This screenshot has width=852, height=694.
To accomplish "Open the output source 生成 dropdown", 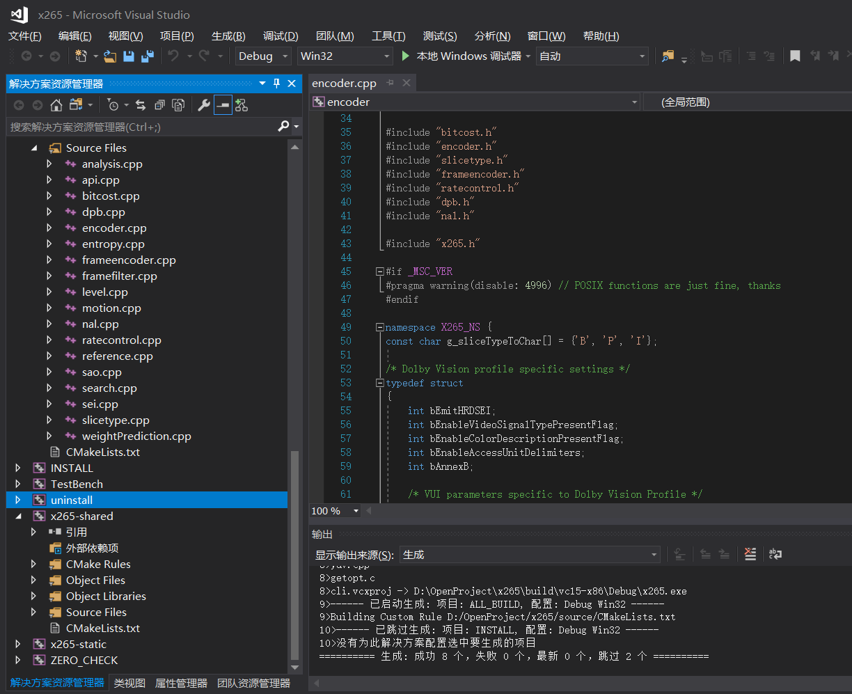I will pyautogui.click(x=529, y=555).
